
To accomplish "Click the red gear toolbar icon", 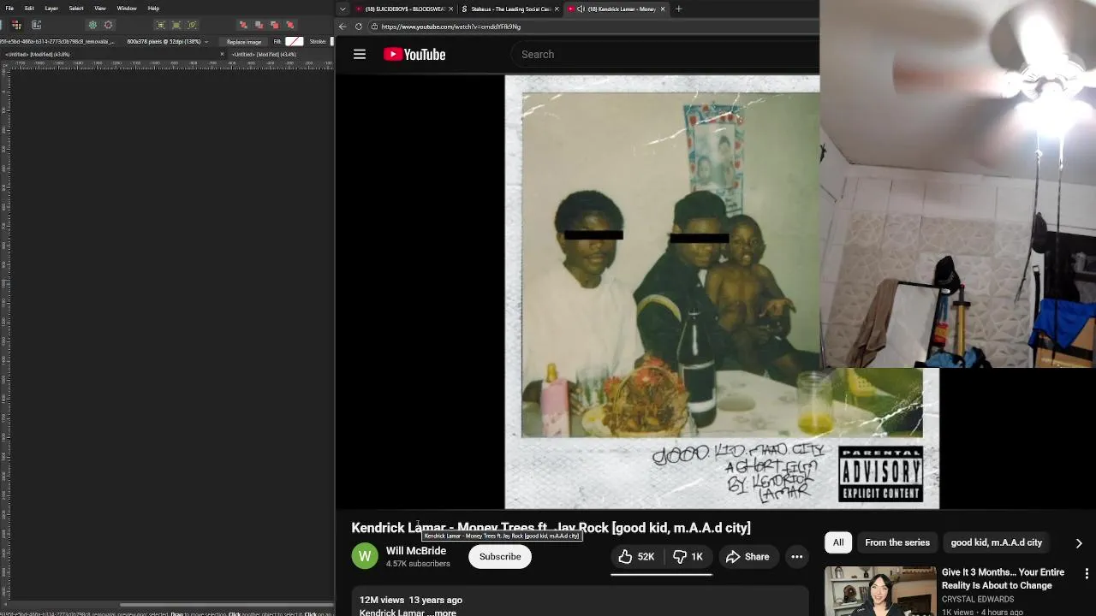I will tap(108, 25).
